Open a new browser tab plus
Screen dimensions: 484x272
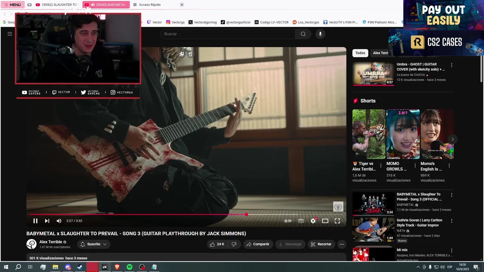[182, 5]
